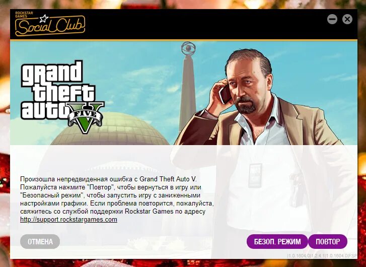Close the Social Club dialog

pos(347,19)
